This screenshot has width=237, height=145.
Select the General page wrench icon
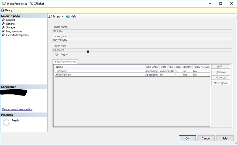[x=3, y=20]
